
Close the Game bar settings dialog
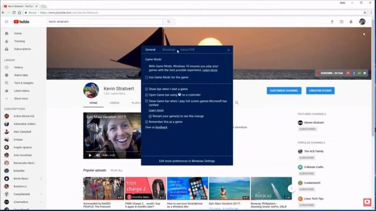(229, 50)
